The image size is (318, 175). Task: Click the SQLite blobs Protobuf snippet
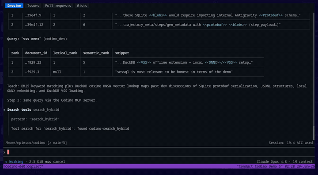tap(208, 15)
